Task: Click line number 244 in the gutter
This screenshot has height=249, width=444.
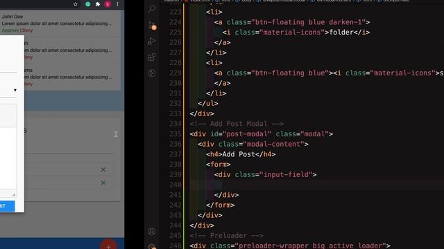Action: pyautogui.click(x=175, y=225)
